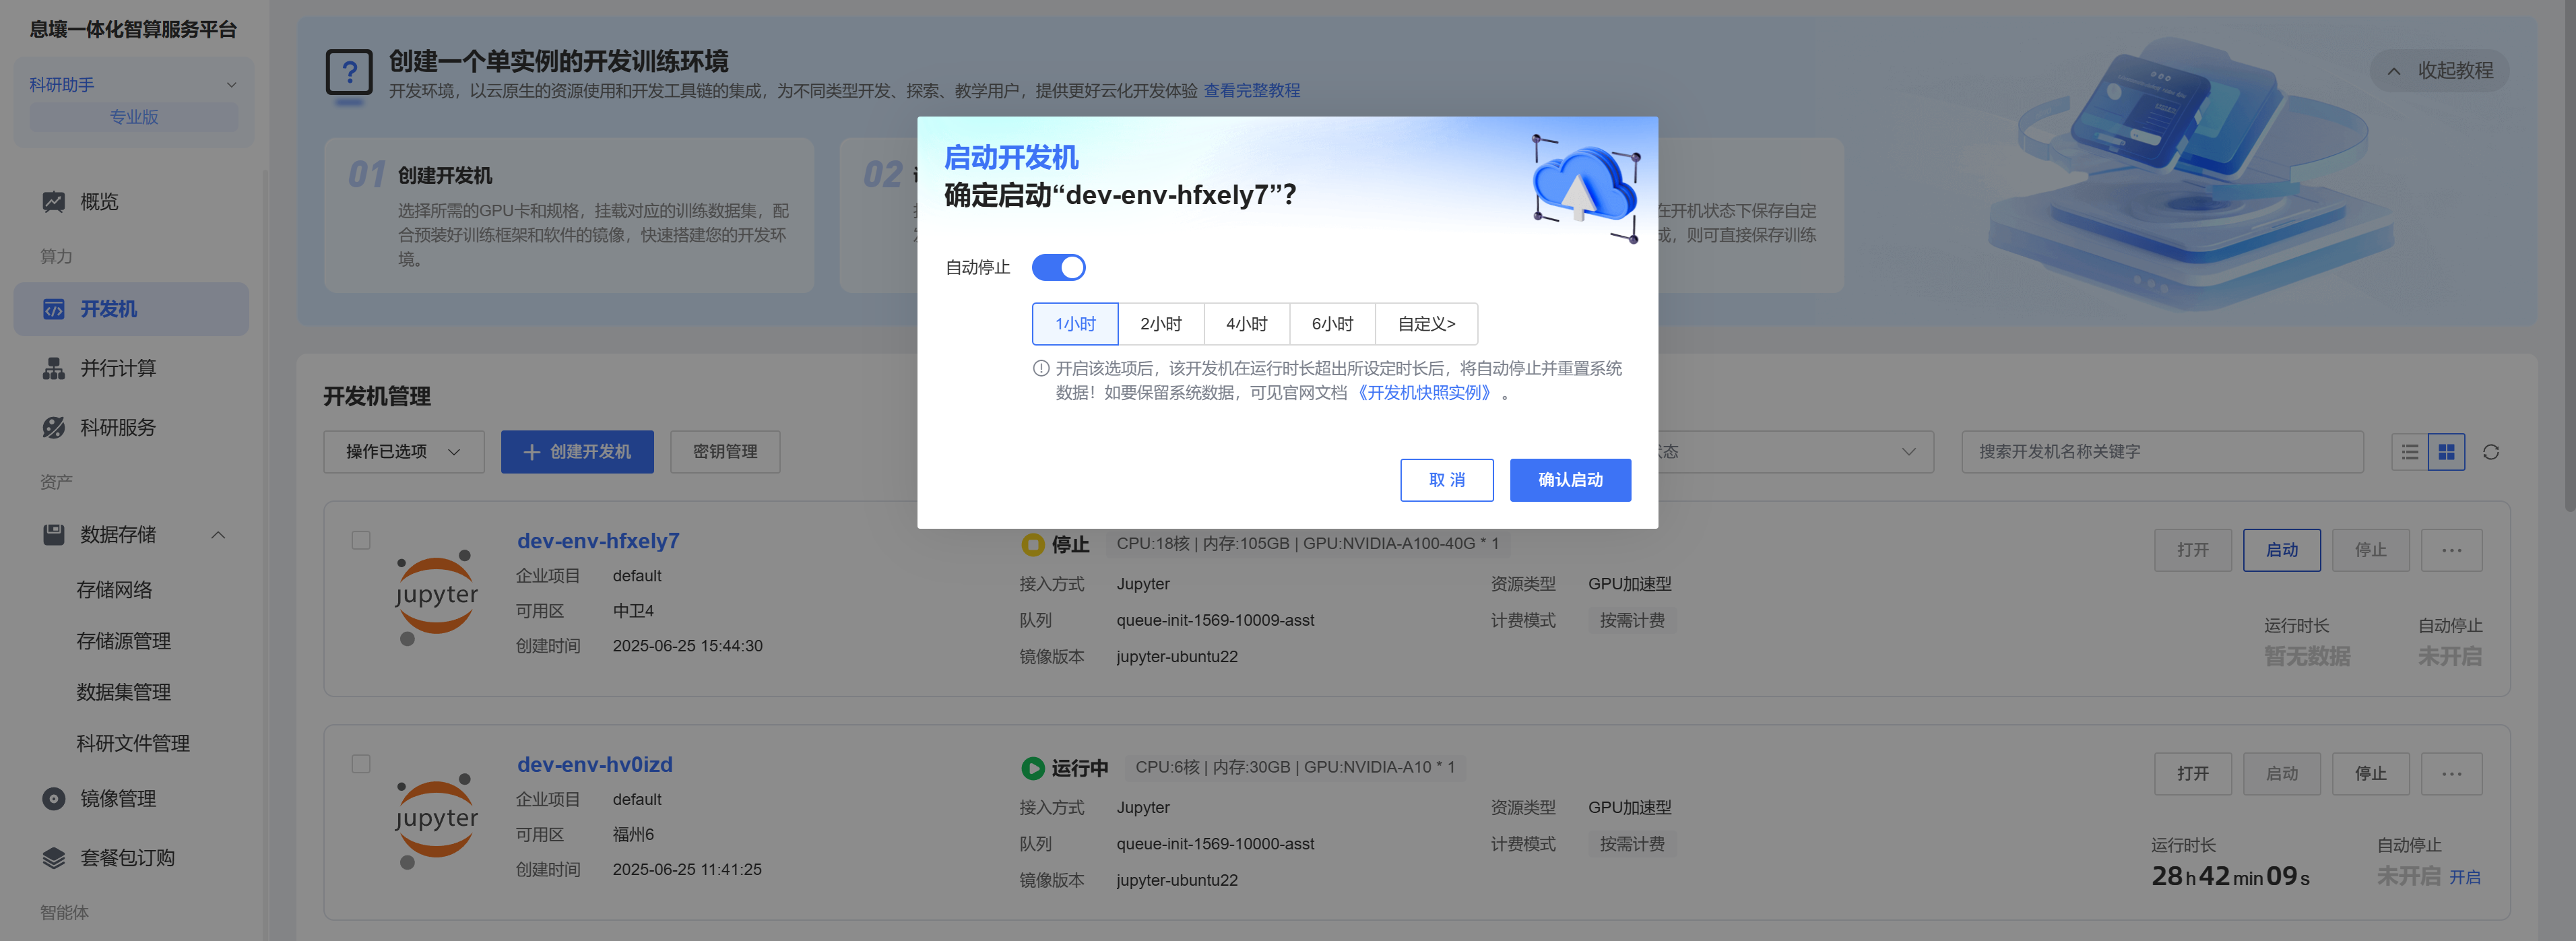Switch to card grid view icon
This screenshot has width=2576, height=941.
2446,452
